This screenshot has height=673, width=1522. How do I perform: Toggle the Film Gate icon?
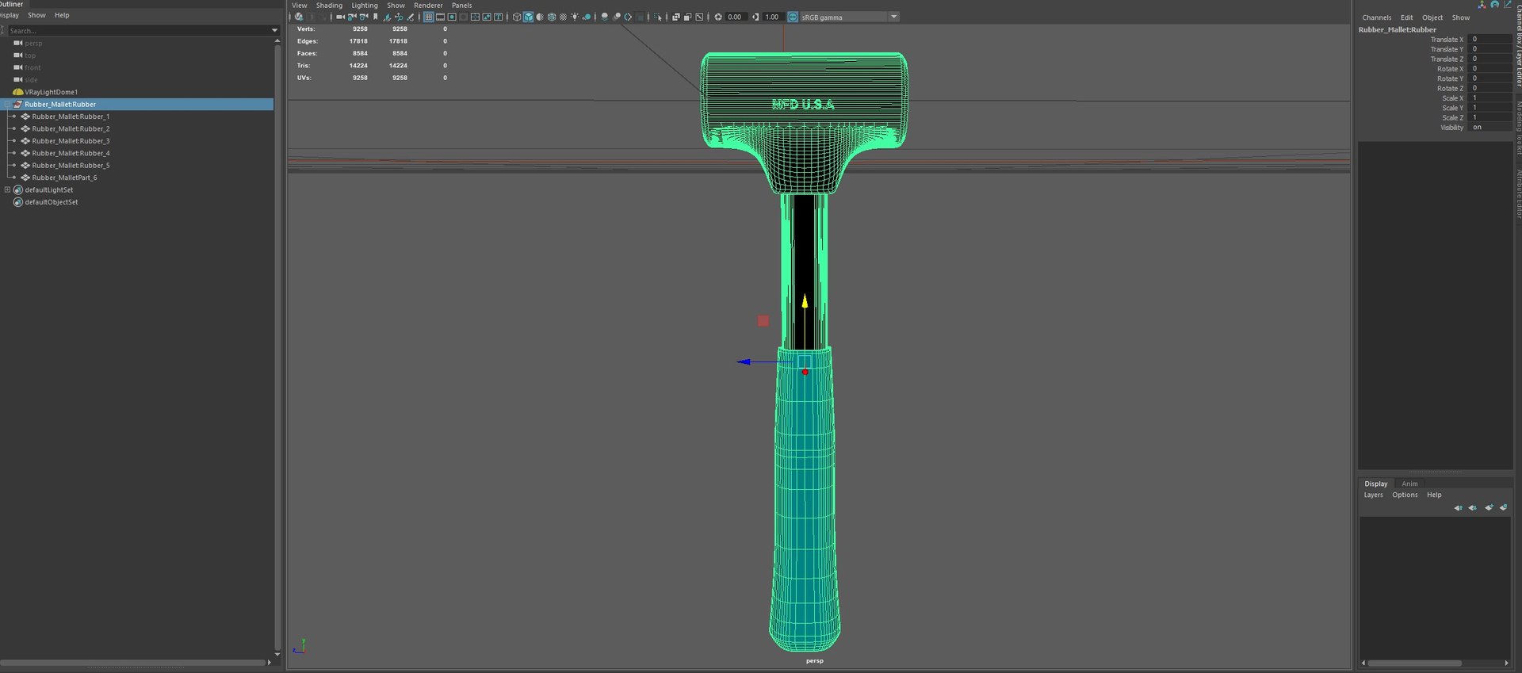tap(440, 17)
